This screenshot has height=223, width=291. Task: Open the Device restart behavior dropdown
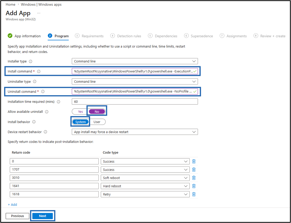135,132
